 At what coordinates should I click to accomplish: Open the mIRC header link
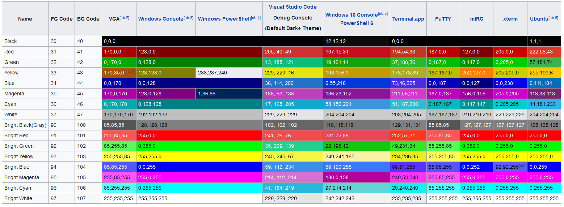click(x=476, y=19)
